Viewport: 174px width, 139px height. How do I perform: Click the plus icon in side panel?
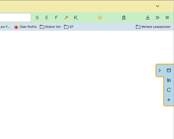coord(169,100)
